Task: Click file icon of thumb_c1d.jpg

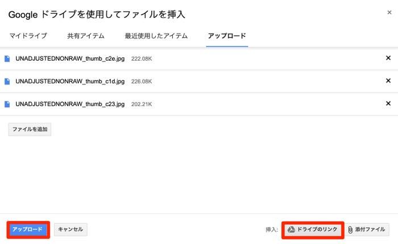Action: coord(7,81)
